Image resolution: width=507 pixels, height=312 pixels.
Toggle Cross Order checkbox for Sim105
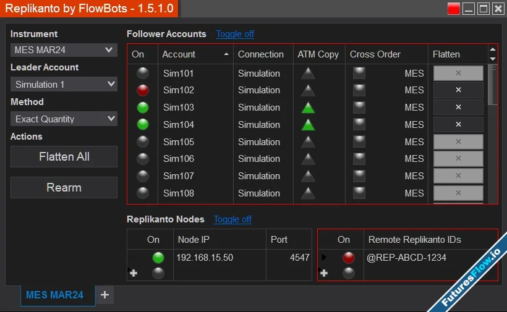pyautogui.click(x=359, y=141)
